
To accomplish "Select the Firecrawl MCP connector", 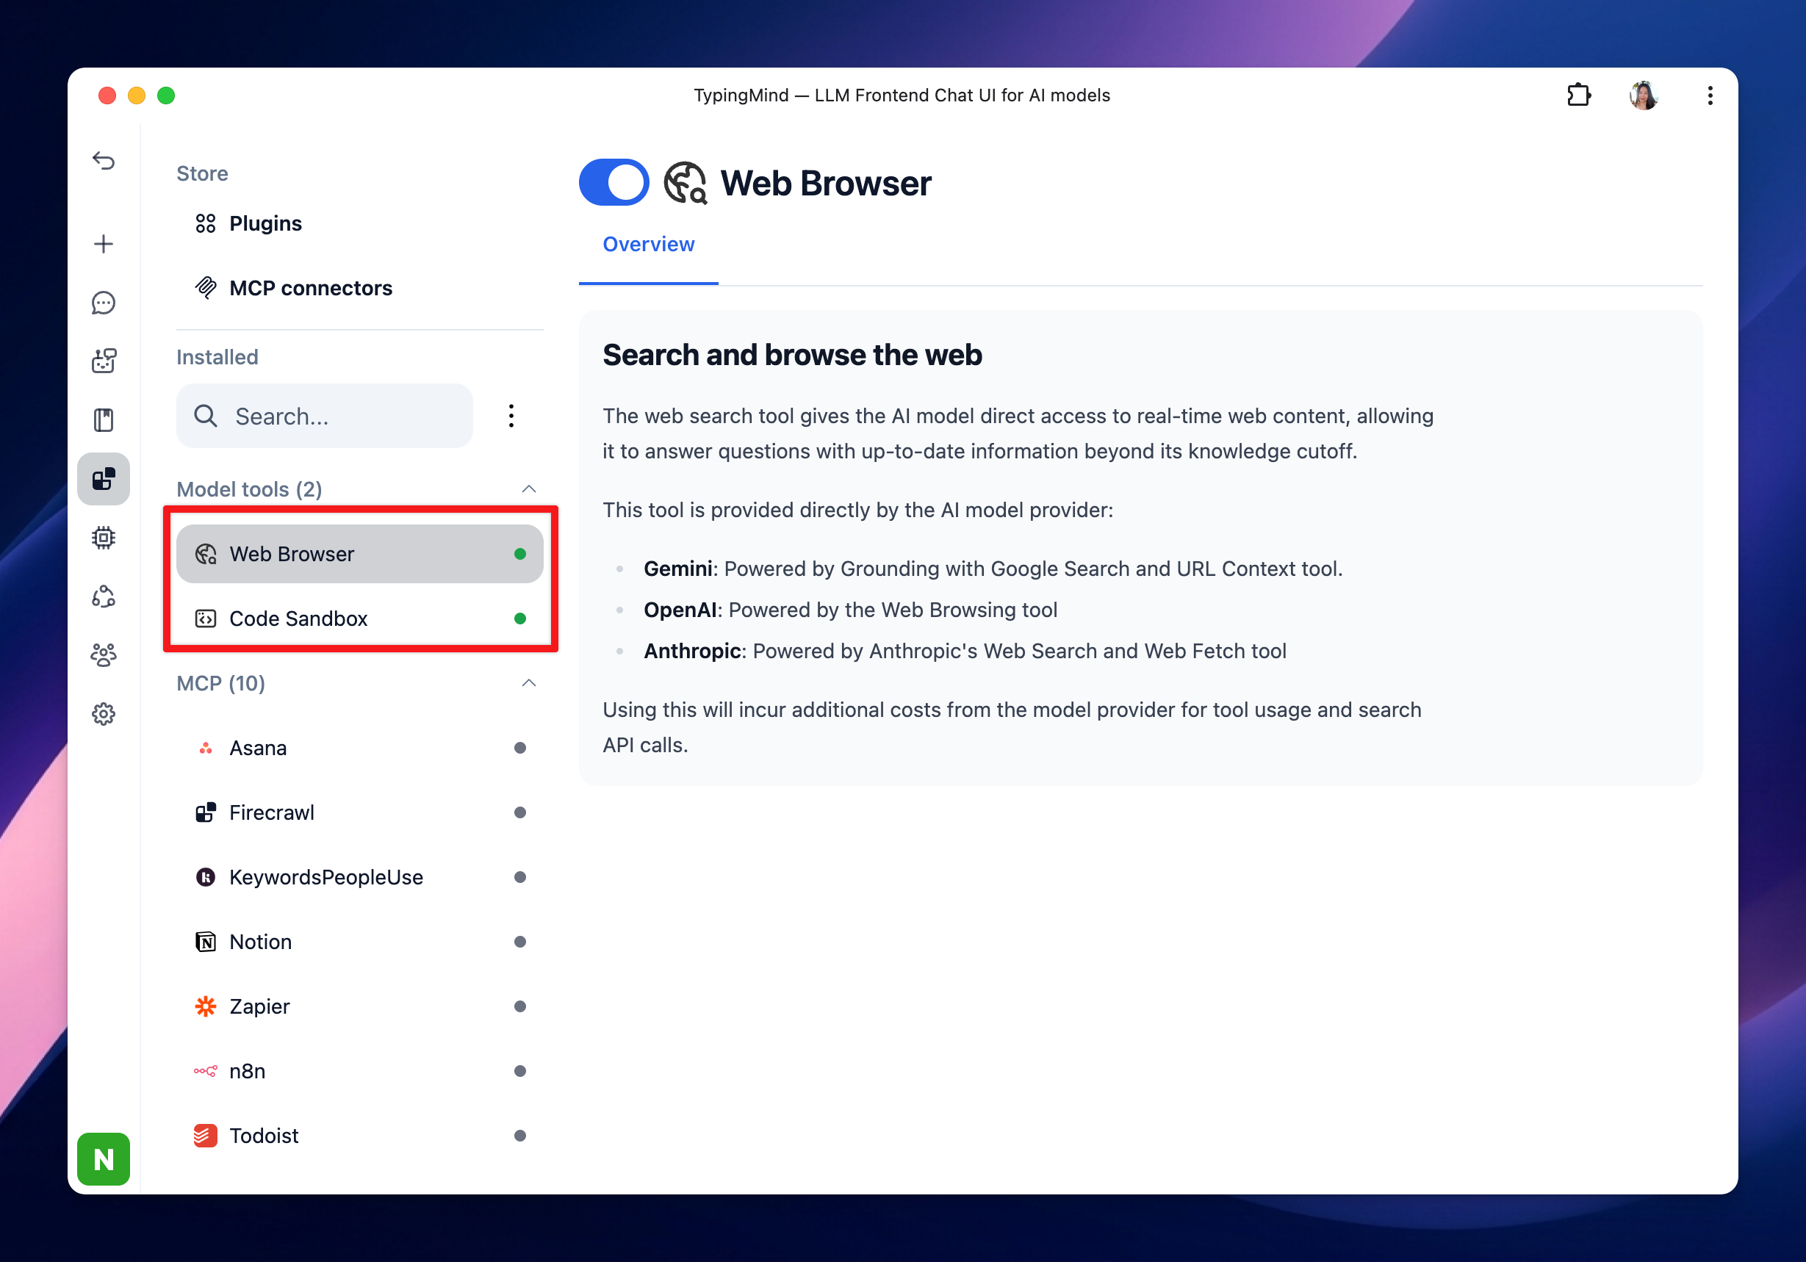I will coord(359,812).
